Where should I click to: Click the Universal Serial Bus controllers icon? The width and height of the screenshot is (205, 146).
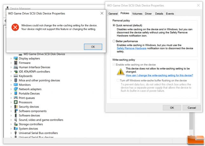click(16, 133)
